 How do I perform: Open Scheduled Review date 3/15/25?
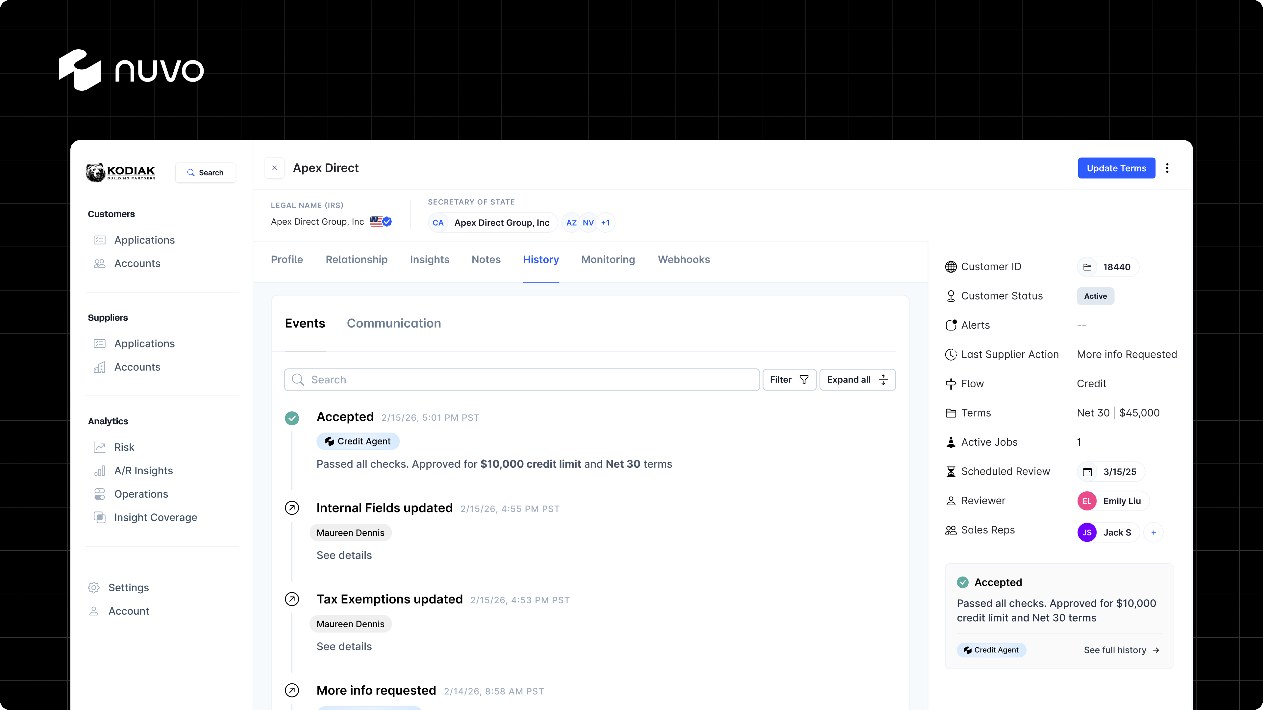tap(1110, 472)
